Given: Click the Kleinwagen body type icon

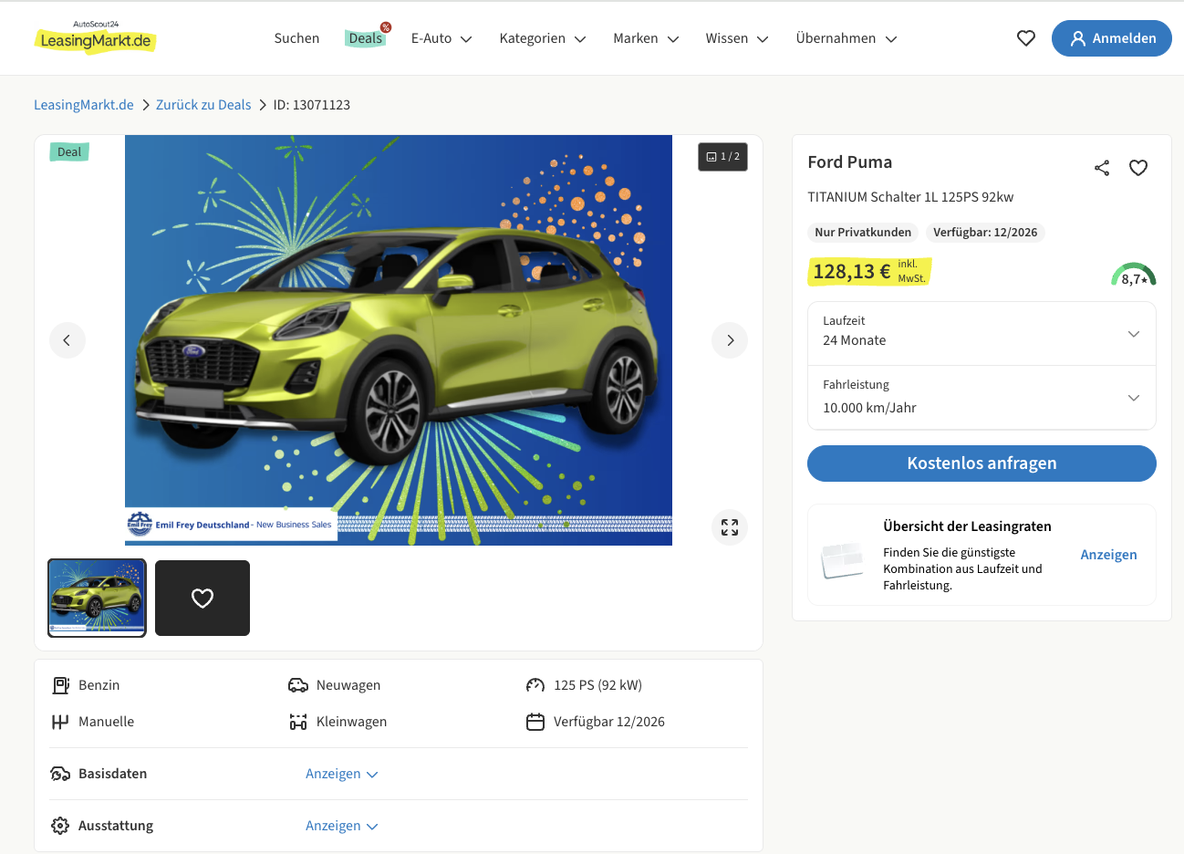Looking at the screenshot, I should 298,722.
